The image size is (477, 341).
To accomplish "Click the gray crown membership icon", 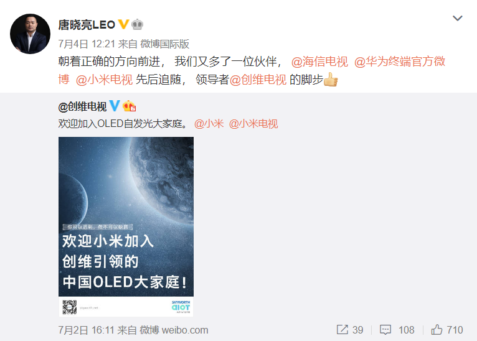I will tap(137, 24).
